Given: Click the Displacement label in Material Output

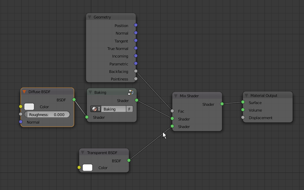Looking at the screenshot, I should click(260, 118).
